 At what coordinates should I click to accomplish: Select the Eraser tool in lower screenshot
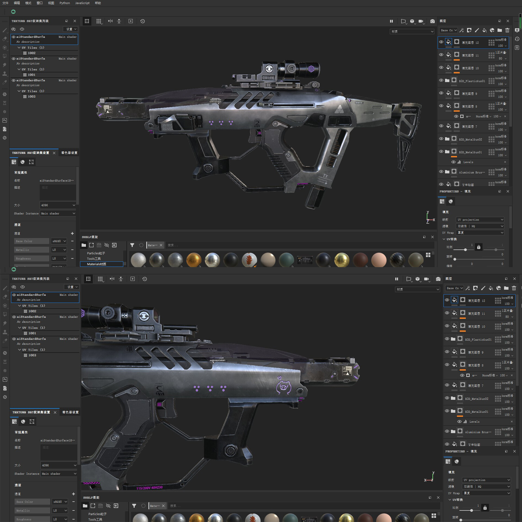[x=5, y=297]
